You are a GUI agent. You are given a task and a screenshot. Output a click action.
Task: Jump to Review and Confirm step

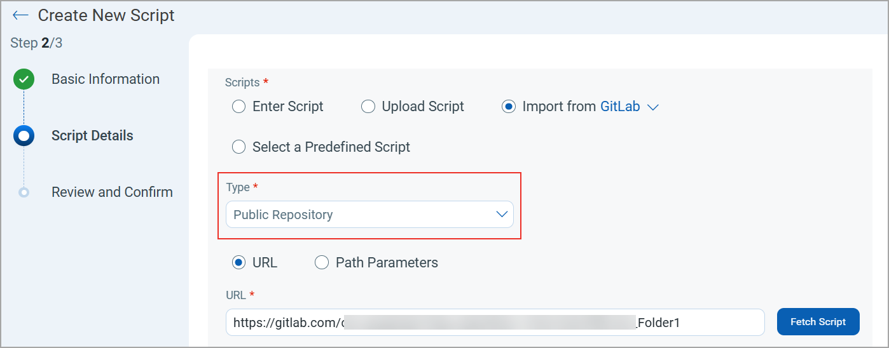[112, 192]
